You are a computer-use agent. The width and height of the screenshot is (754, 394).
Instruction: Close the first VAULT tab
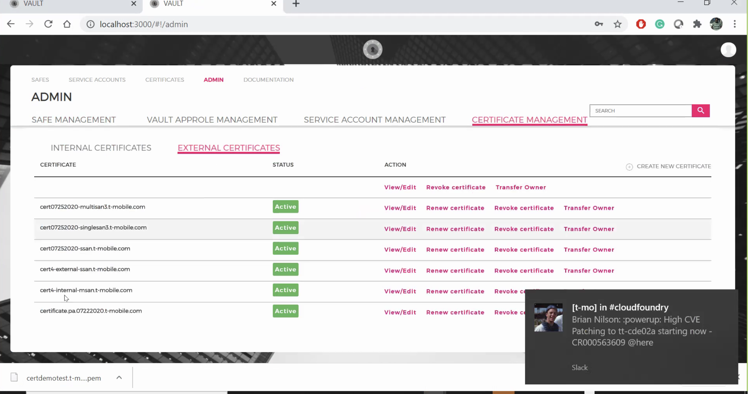point(134,4)
